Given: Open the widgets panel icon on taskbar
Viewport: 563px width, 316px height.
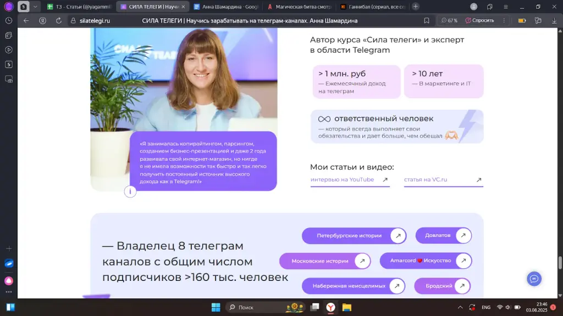Looking at the screenshot, I should click(10, 307).
